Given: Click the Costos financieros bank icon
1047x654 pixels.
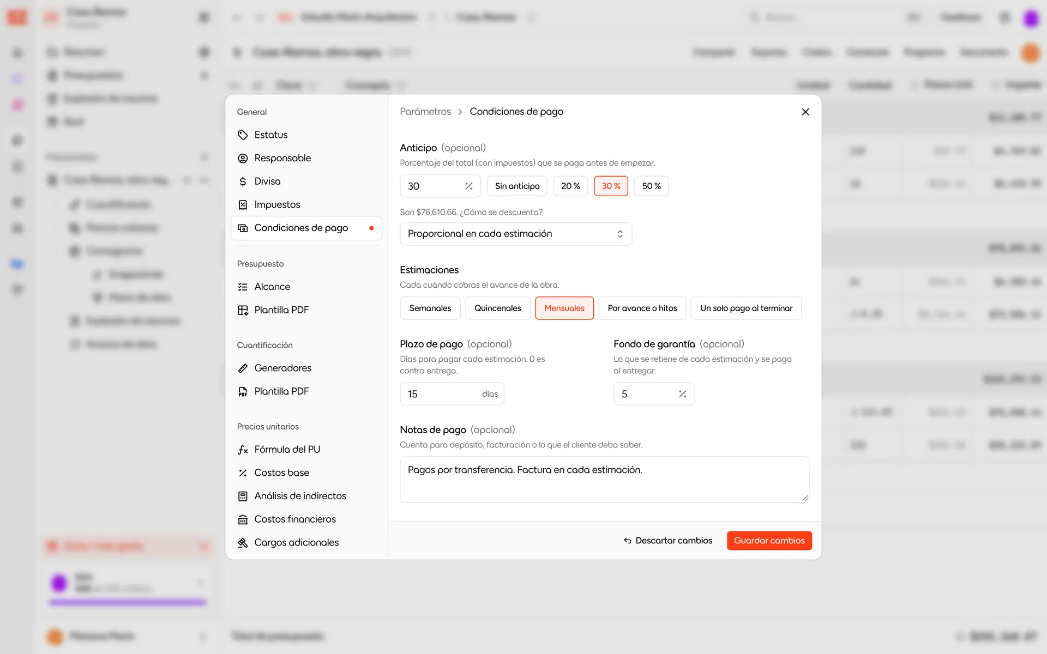Looking at the screenshot, I should pyautogui.click(x=243, y=519).
